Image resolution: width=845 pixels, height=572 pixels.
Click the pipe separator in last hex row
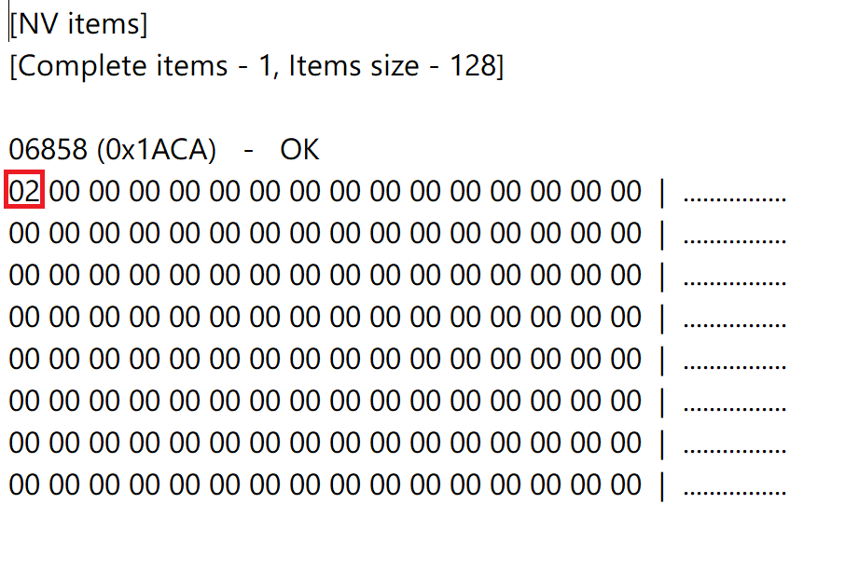(662, 485)
